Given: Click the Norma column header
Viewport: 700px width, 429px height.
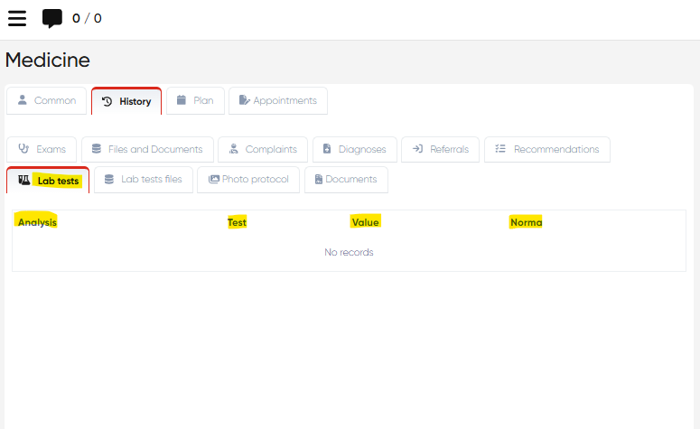Looking at the screenshot, I should point(526,222).
